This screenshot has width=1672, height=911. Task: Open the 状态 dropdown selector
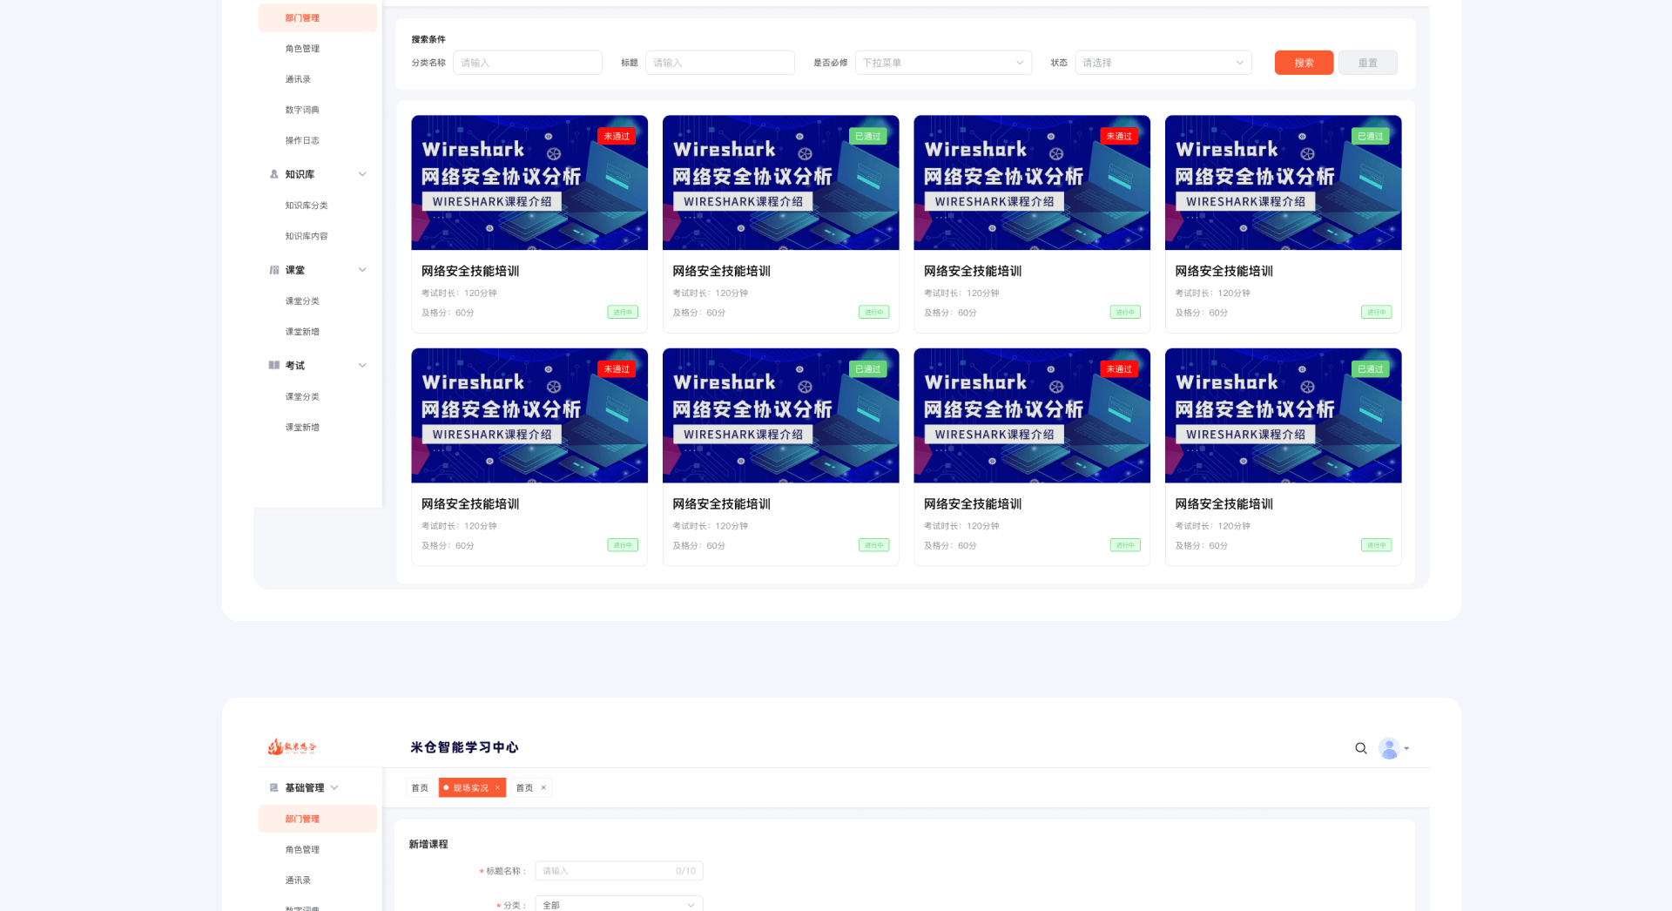[x=1163, y=63]
